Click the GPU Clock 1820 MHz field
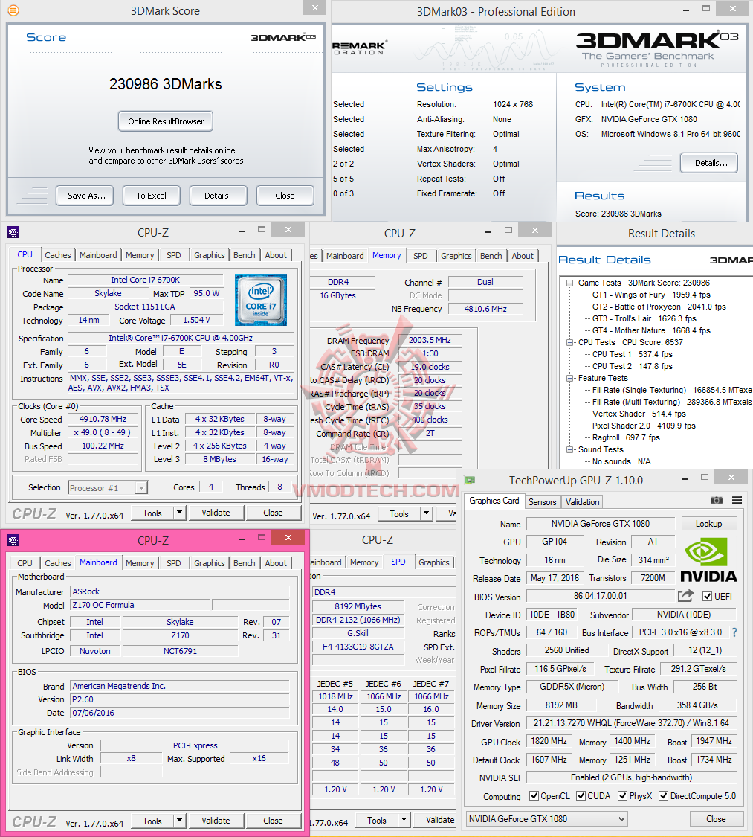The image size is (753, 837). point(549,741)
